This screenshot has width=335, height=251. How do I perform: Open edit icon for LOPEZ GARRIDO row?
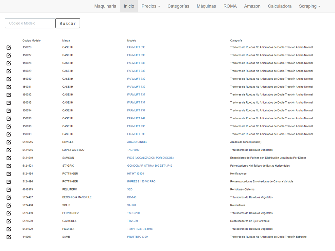[9, 150]
